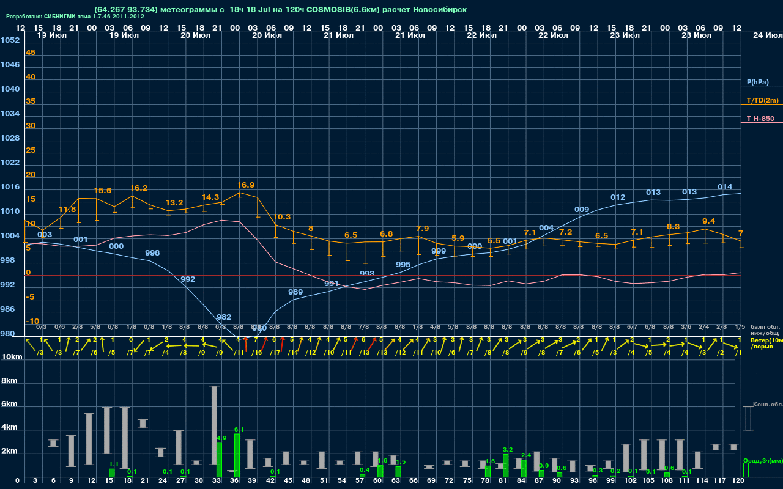Click the Ветер(10м) /порыв legend label
The image size is (783, 489).
(766, 343)
